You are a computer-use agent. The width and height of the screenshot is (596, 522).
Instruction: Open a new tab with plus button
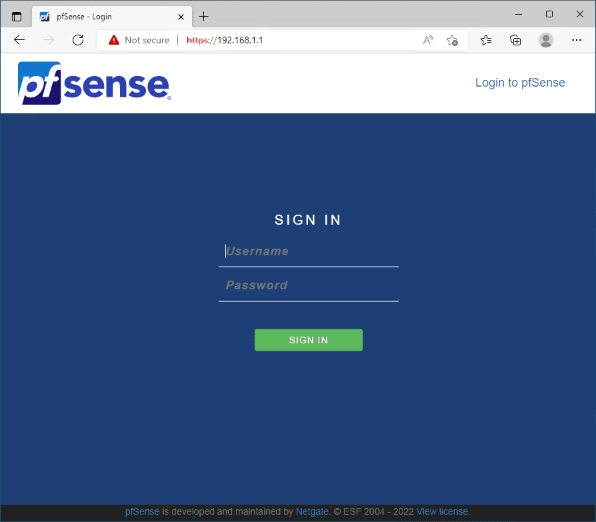coord(204,17)
